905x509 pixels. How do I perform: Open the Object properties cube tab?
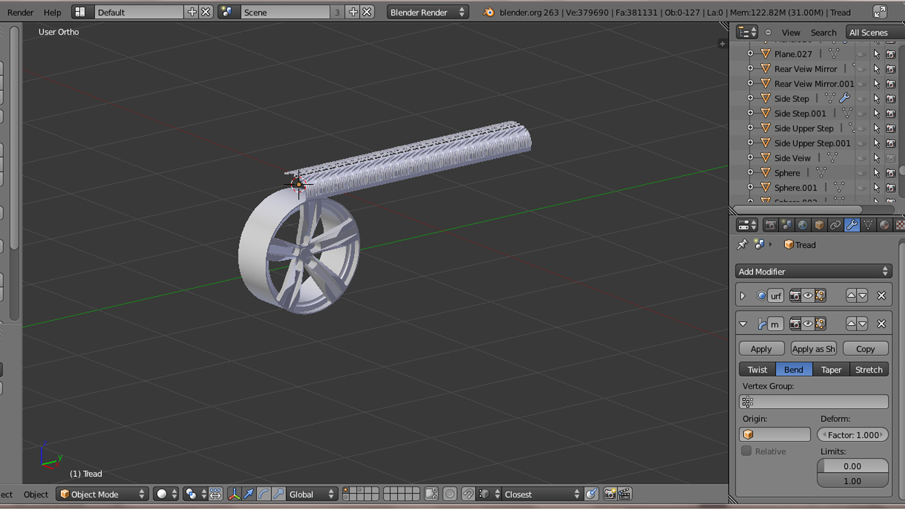point(819,225)
